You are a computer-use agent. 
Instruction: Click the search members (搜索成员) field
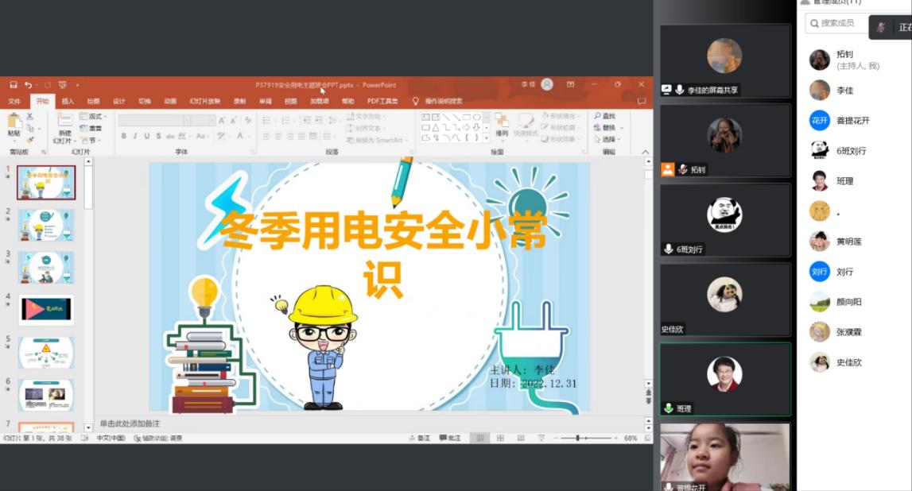coord(835,23)
